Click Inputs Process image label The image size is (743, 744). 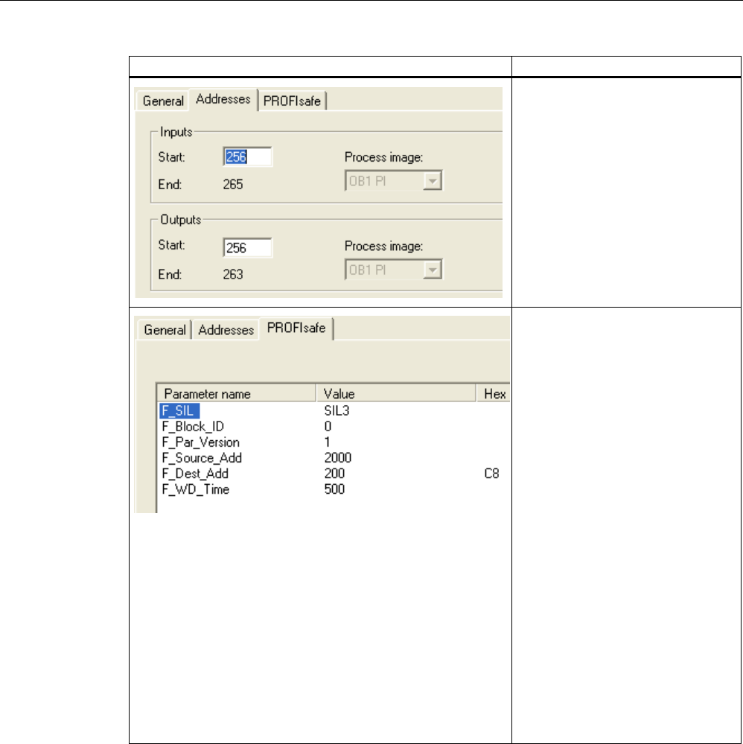[x=383, y=157]
